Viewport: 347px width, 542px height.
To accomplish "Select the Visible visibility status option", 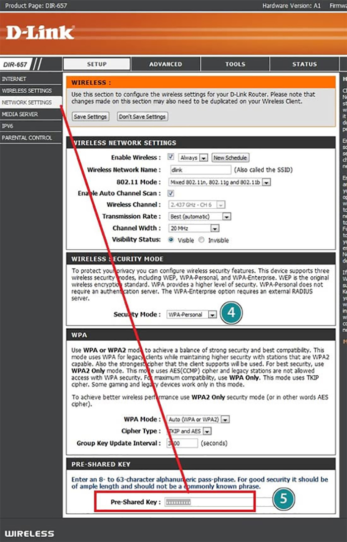I will 172,240.
